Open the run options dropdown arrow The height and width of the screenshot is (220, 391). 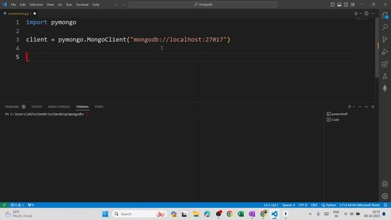tap(360, 13)
